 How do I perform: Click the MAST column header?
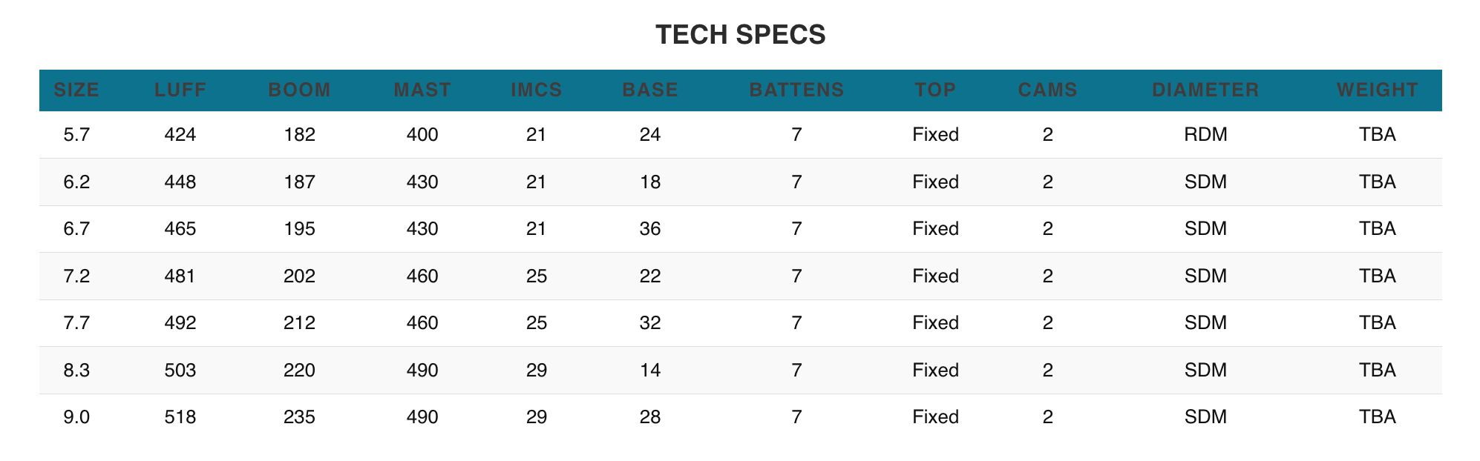point(422,90)
